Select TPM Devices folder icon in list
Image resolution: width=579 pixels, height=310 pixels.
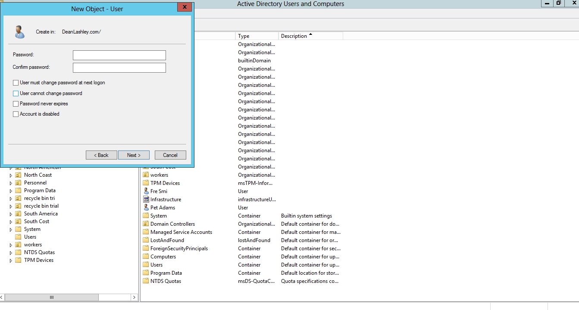click(146, 183)
